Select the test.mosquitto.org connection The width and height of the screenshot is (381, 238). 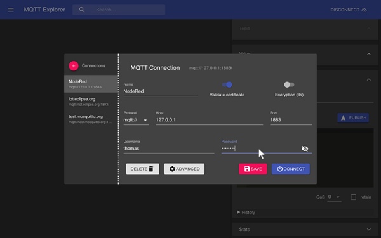(x=91, y=119)
